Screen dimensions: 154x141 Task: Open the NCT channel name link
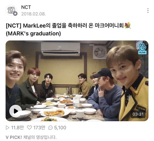point(26,7)
